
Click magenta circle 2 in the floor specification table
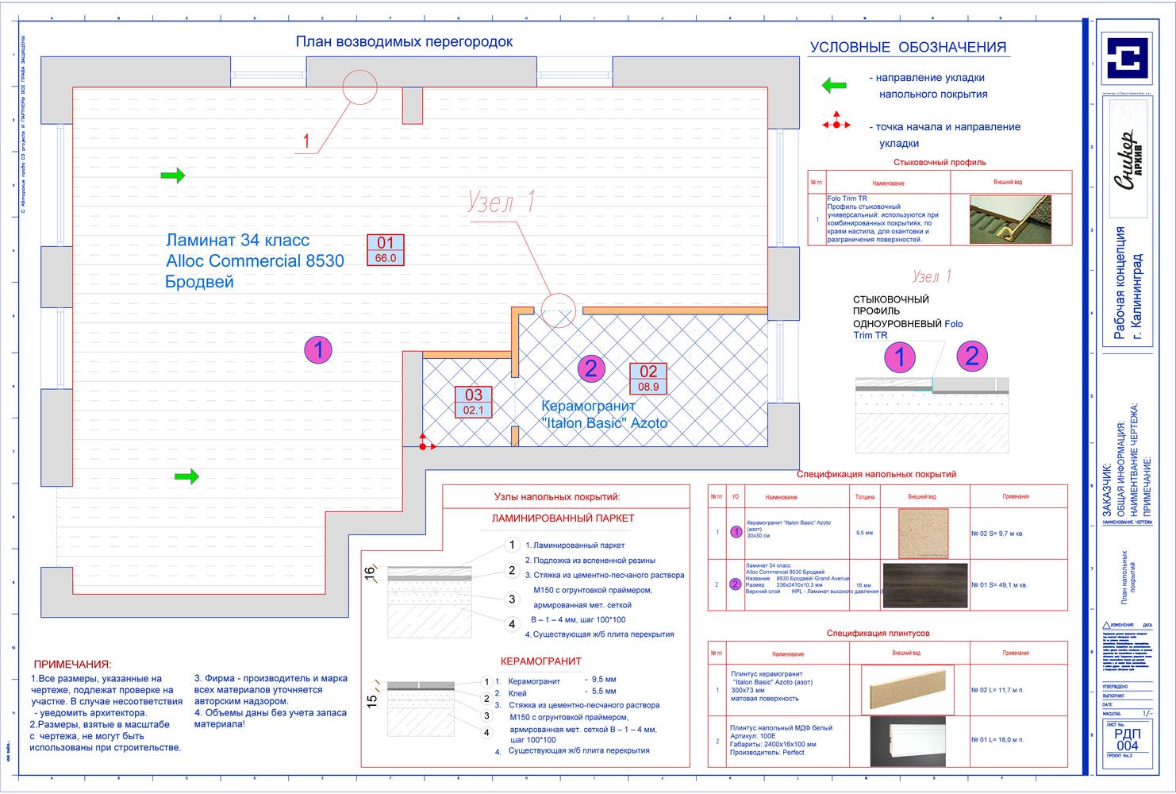736,584
